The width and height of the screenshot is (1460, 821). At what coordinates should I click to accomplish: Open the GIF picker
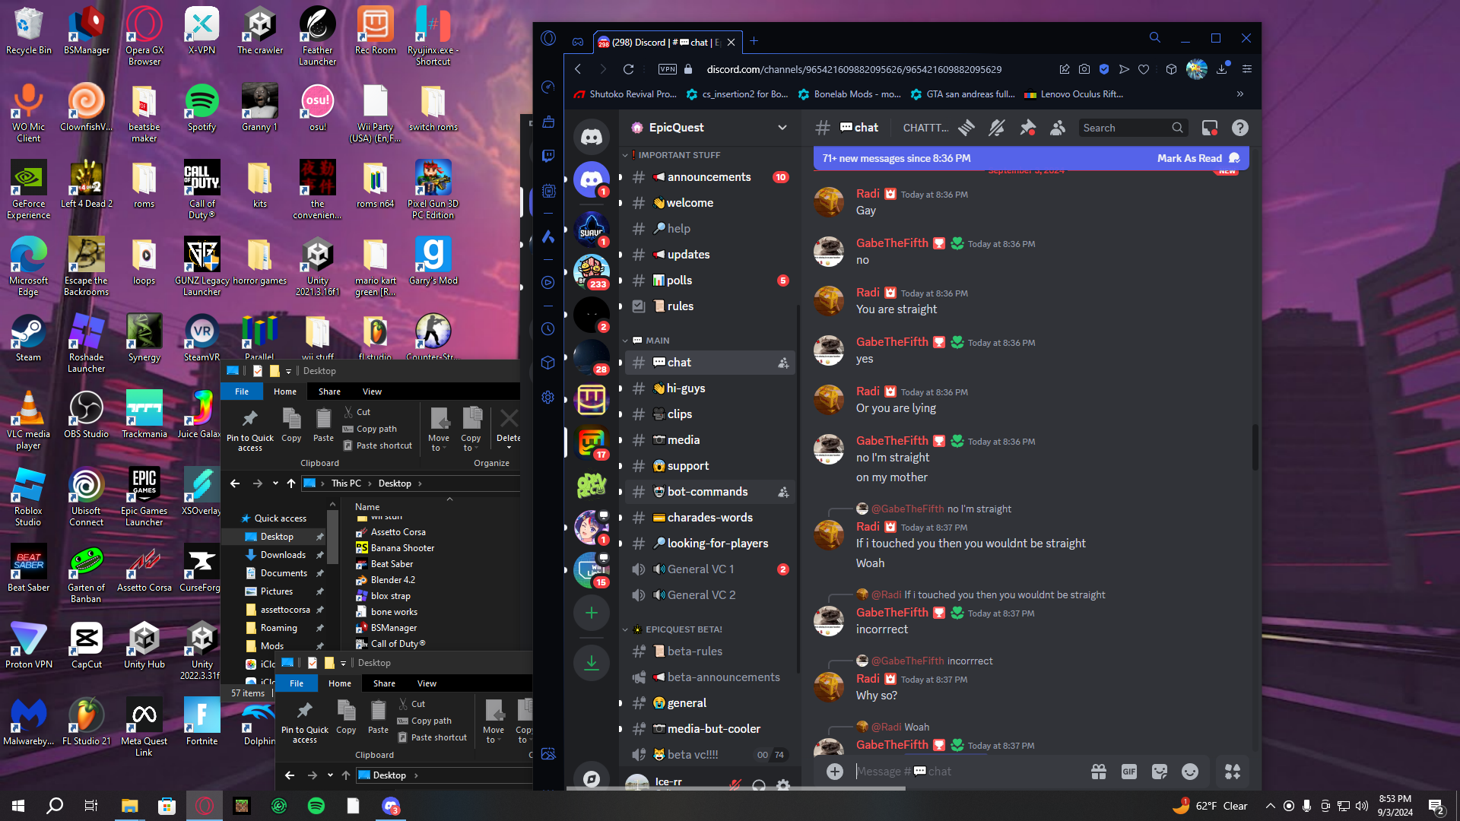[x=1128, y=772]
